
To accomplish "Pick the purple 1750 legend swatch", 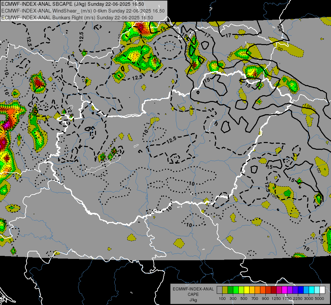I will pyautogui.click(x=290, y=290).
